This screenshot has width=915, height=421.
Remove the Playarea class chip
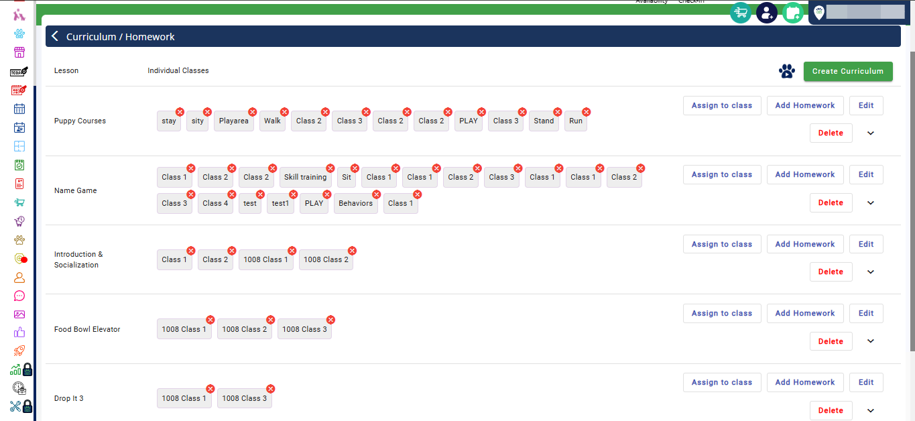[x=253, y=112]
